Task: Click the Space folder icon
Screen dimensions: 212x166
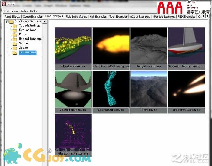Action: [x=15, y=48]
